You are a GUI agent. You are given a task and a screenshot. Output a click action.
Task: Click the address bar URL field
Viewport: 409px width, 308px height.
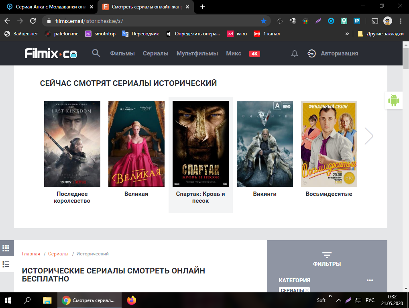point(153,21)
